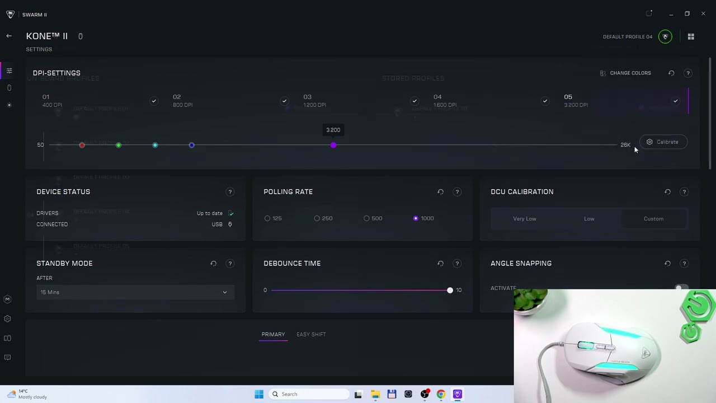Screen dimensions: 716x403
Task: Reset the Angle Snapping setting
Action: click(x=667, y=264)
